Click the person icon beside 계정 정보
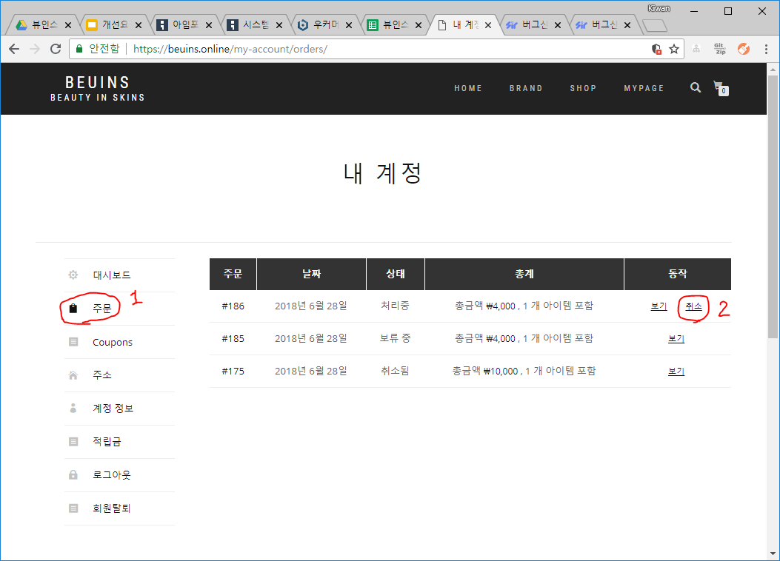 click(73, 408)
